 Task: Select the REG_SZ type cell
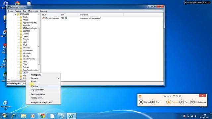(x=64, y=18)
